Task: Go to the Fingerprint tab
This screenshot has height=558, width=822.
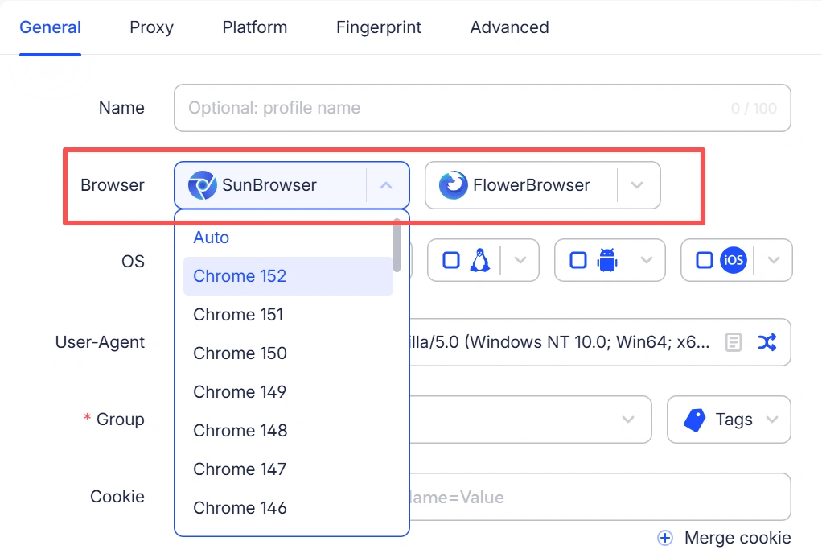Action: pyautogui.click(x=379, y=27)
